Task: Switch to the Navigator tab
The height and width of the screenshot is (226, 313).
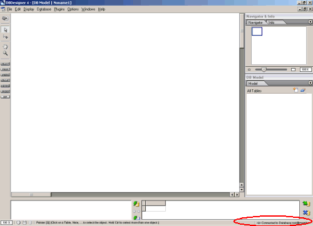Action: tap(255, 22)
